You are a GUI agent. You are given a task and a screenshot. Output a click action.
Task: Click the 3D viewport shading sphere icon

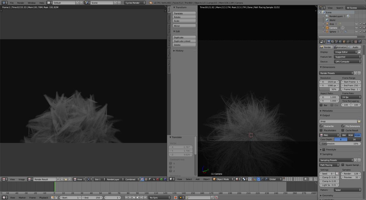pos(237,179)
